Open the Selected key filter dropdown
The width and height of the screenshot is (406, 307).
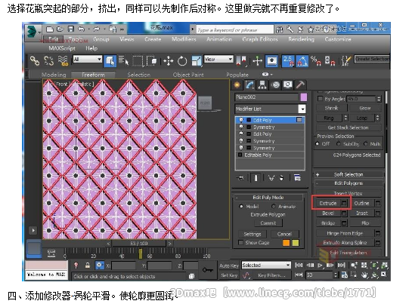click(266, 266)
